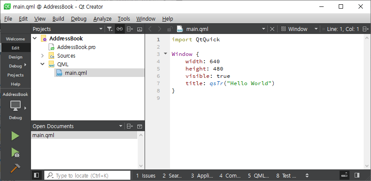This screenshot has height=181, width=371.
Task: Switch to Welcome mode
Action: click(15, 39)
